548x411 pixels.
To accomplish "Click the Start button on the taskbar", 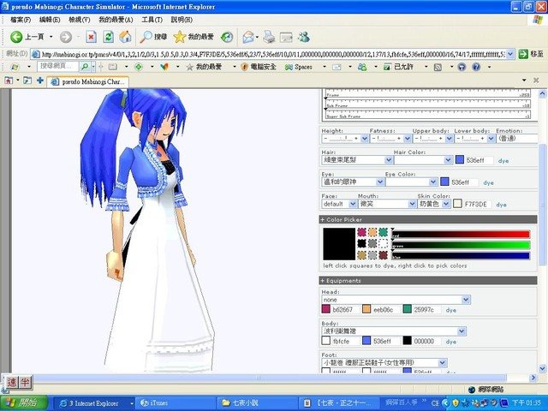I will [x=24, y=403].
